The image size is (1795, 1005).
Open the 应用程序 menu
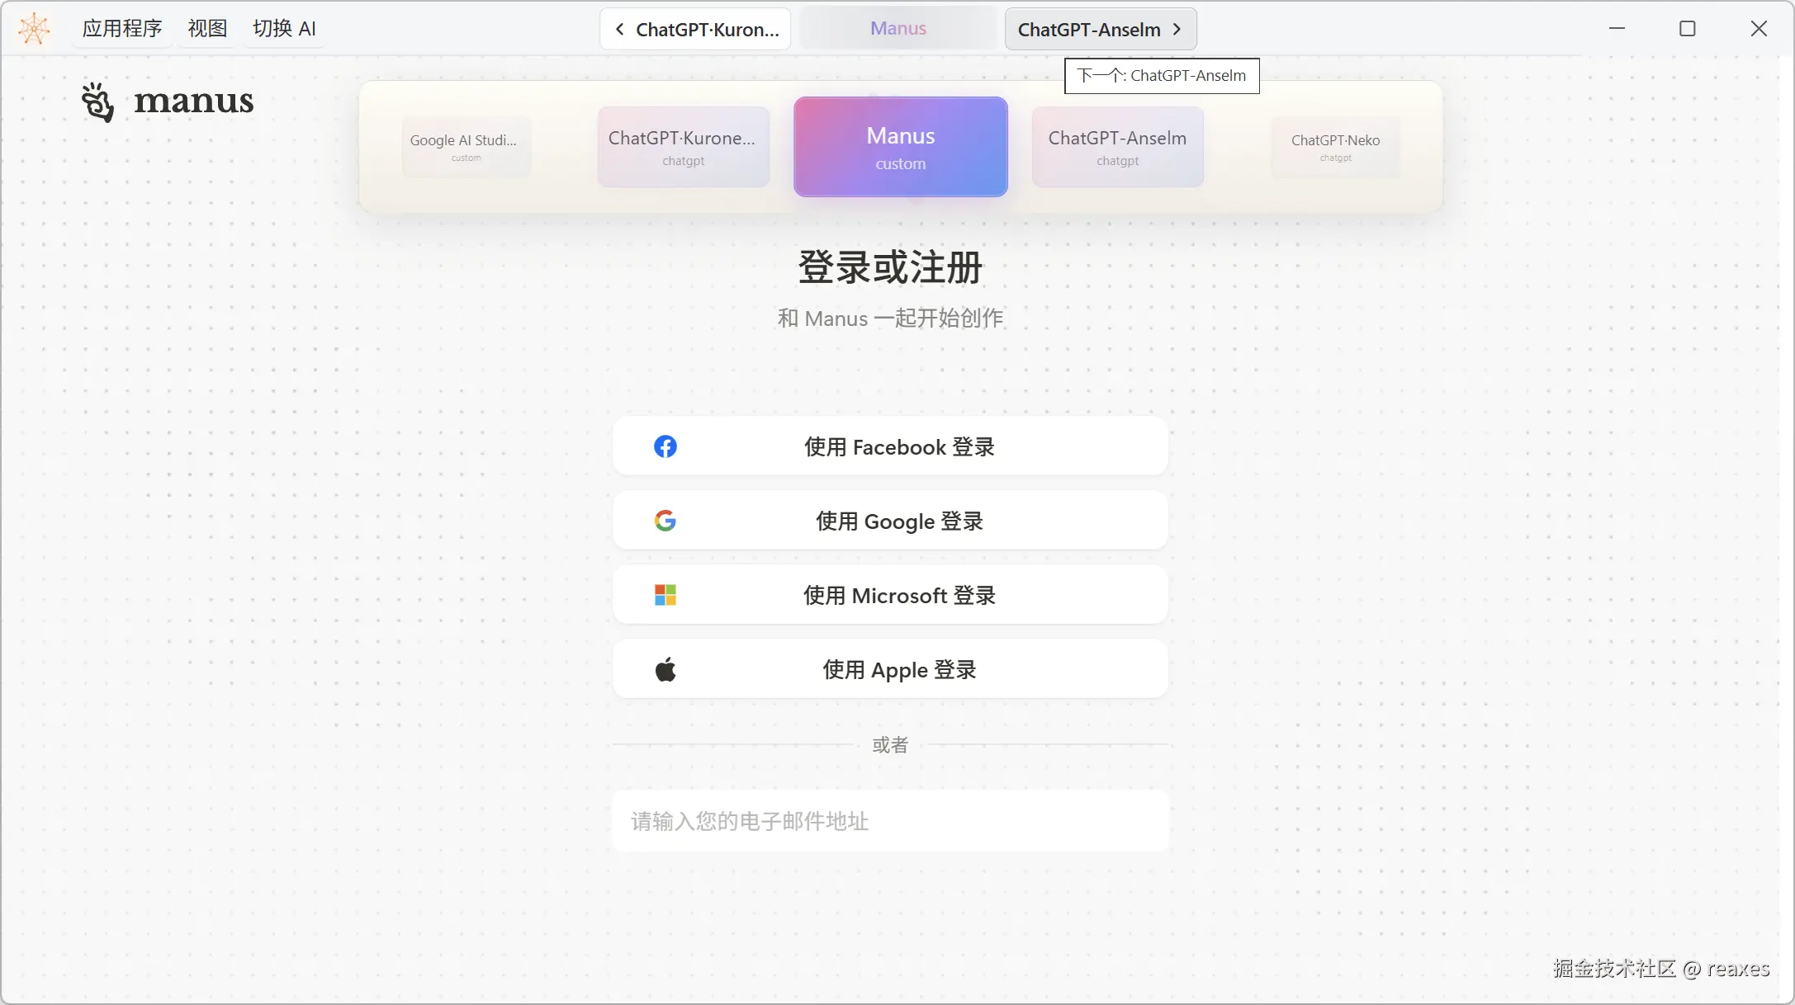point(122,29)
